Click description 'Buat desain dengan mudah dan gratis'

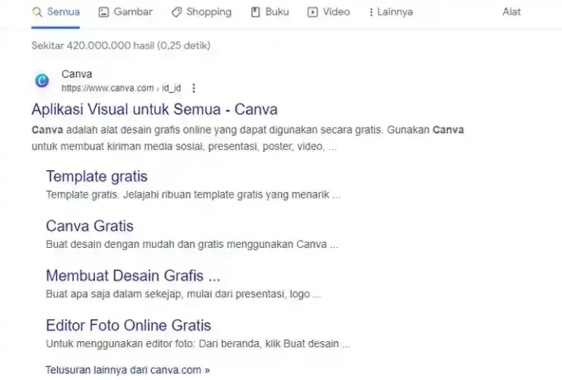(191, 244)
